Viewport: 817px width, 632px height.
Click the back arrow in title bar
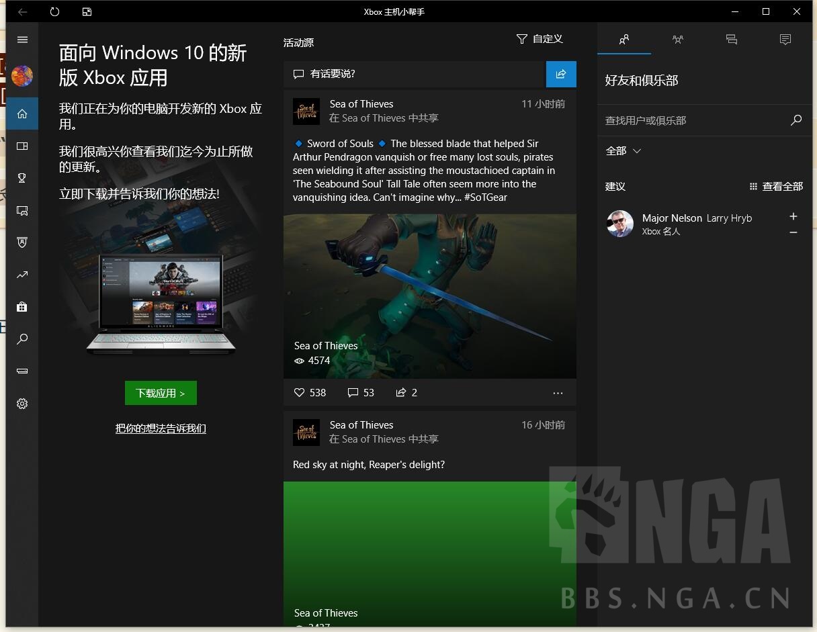coord(22,11)
